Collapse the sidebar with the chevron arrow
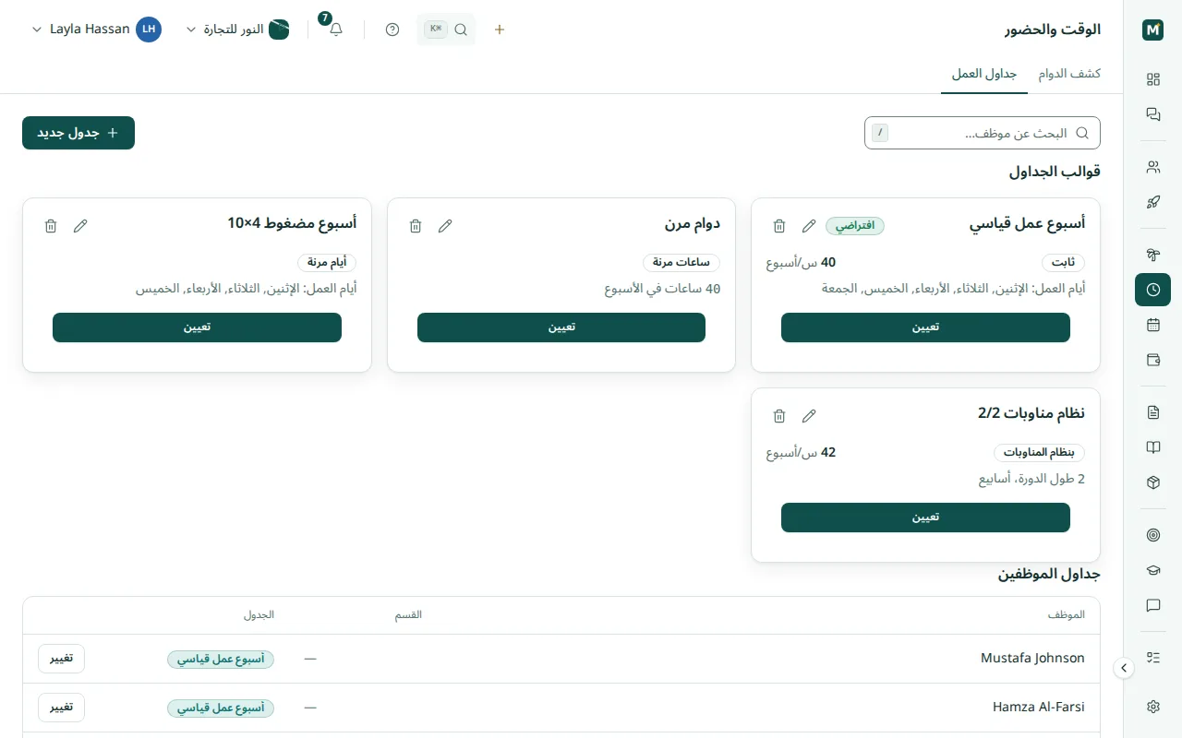Viewport: 1182px width, 738px height. pyautogui.click(x=1124, y=668)
